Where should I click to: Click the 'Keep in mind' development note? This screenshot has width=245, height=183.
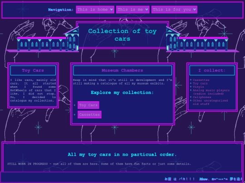(122, 82)
